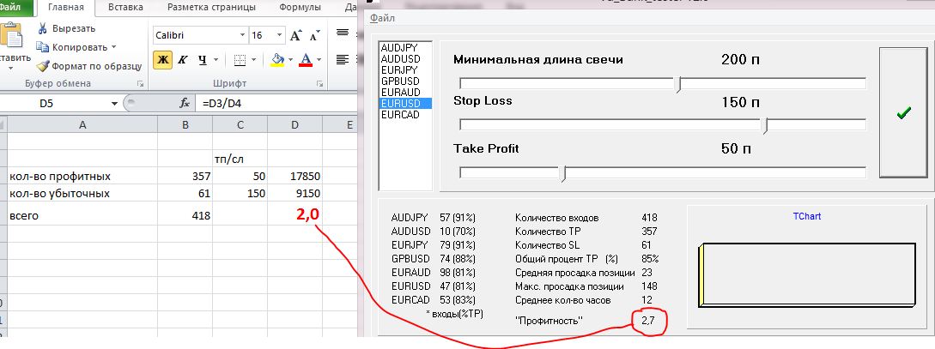Adjust the Минимальная длина свечи slider handle
This screenshot has width=935, height=349.
click(678, 85)
